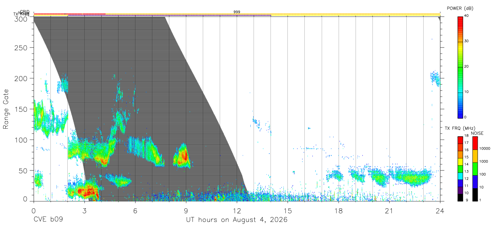Image resolution: width=495 pixels, height=228 pixels.
Task: Click the Range Gate y-axis title
Action: tap(6, 109)
